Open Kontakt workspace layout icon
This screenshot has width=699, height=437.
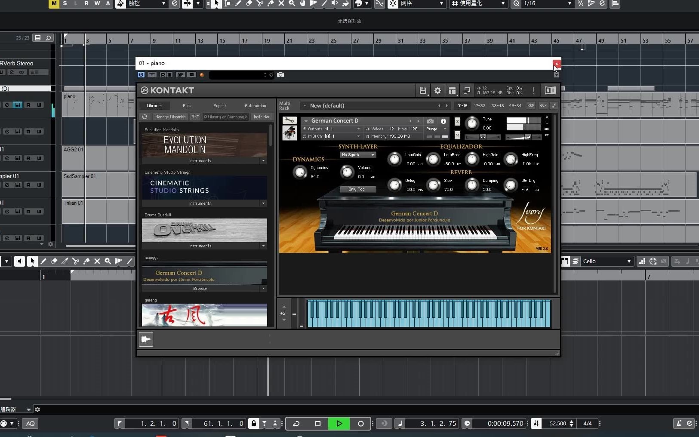tap(452, 90)
